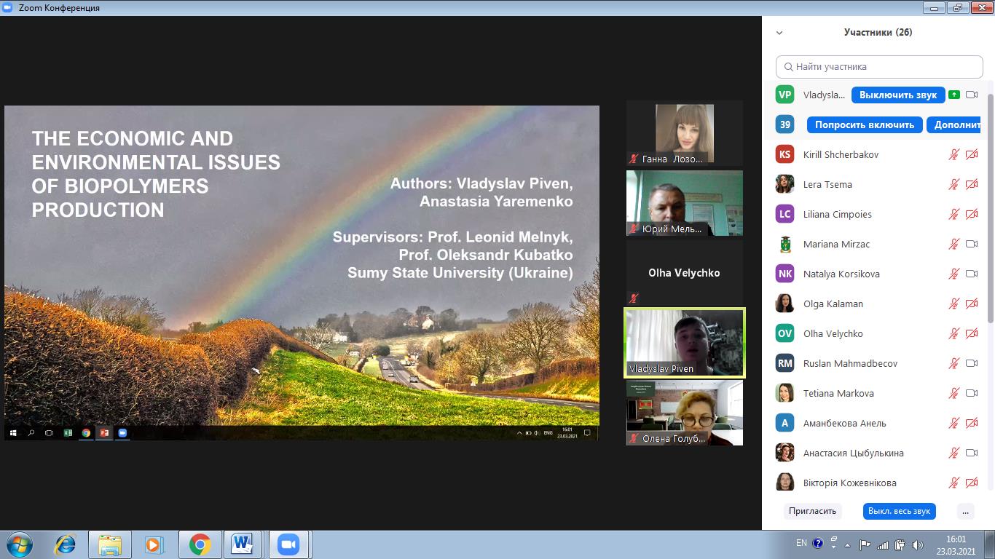The image size is (995, 559).
Task: Click Tetiana Markova camera icon
Action: [972, 393]
